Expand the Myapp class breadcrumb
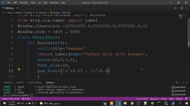 pos(55,13)
